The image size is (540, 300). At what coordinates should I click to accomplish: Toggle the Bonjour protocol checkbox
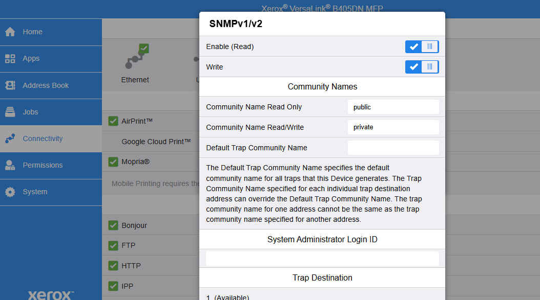(114, 225)
